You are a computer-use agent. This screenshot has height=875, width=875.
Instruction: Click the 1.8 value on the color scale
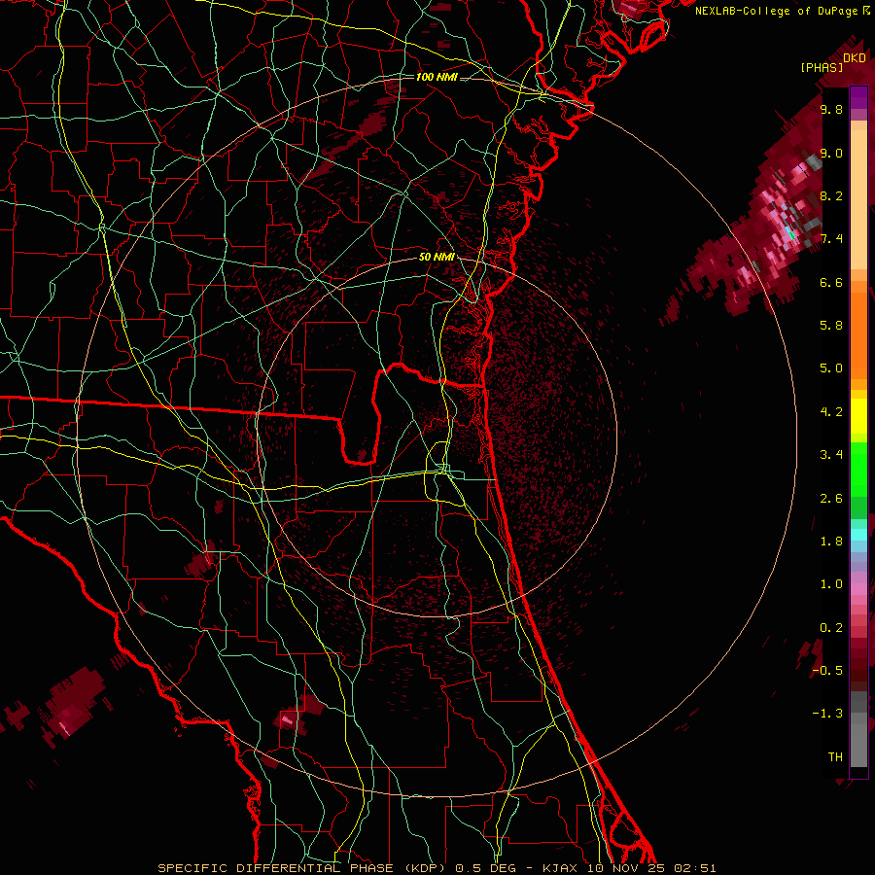pyautogui.click(x=831, y=542)
